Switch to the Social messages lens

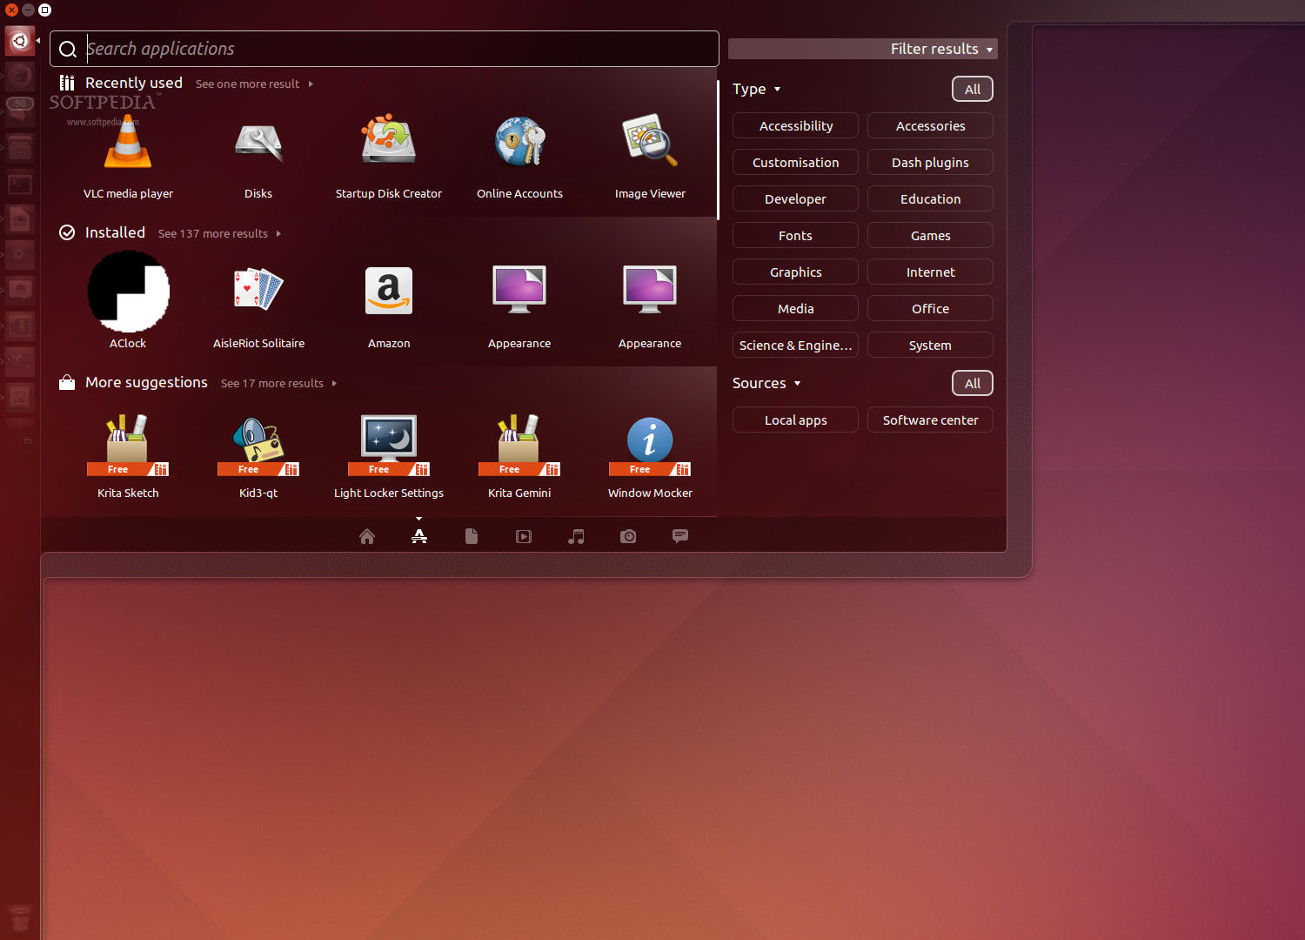(680, 536)
